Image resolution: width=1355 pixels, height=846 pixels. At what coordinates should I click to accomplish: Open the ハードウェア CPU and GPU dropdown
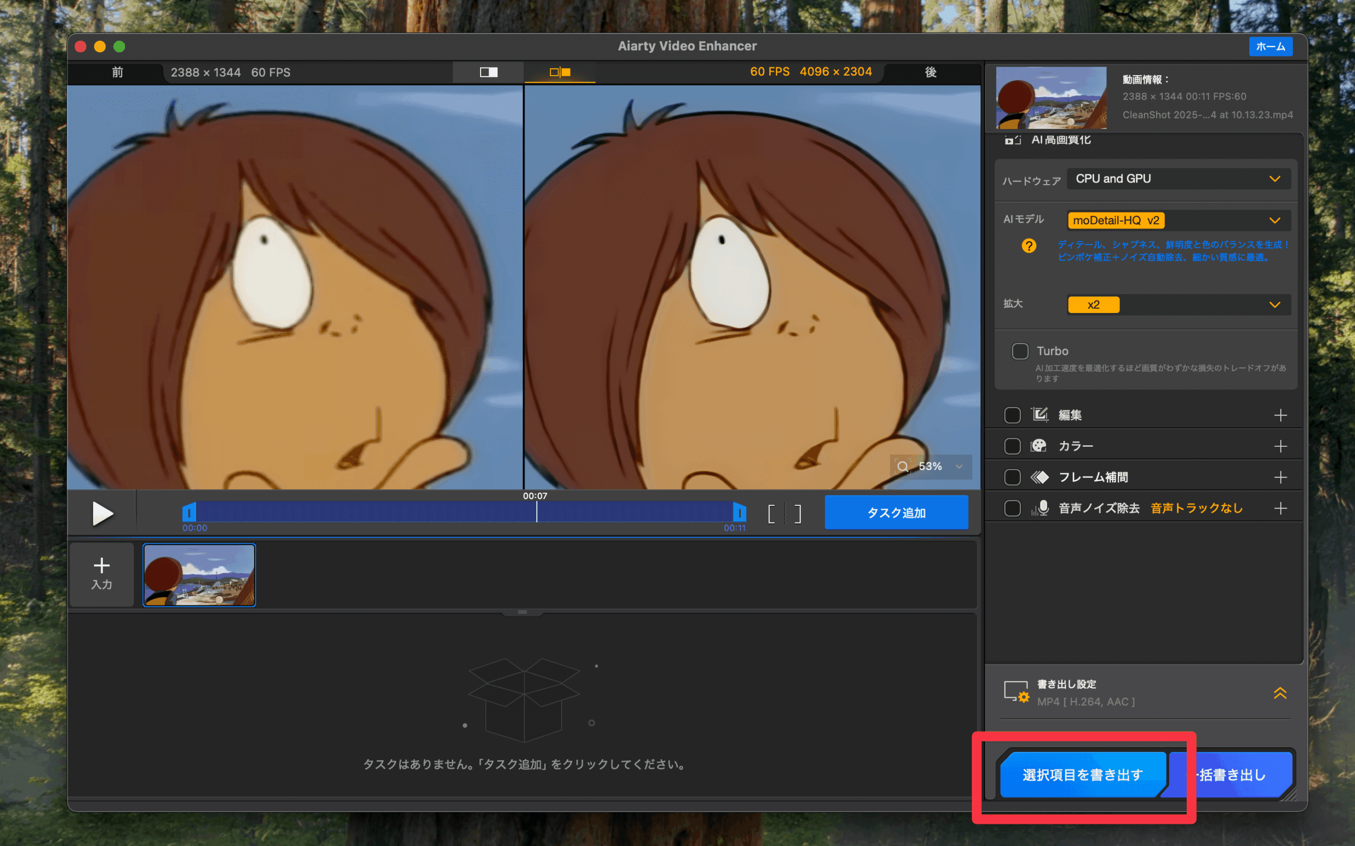1178,179
